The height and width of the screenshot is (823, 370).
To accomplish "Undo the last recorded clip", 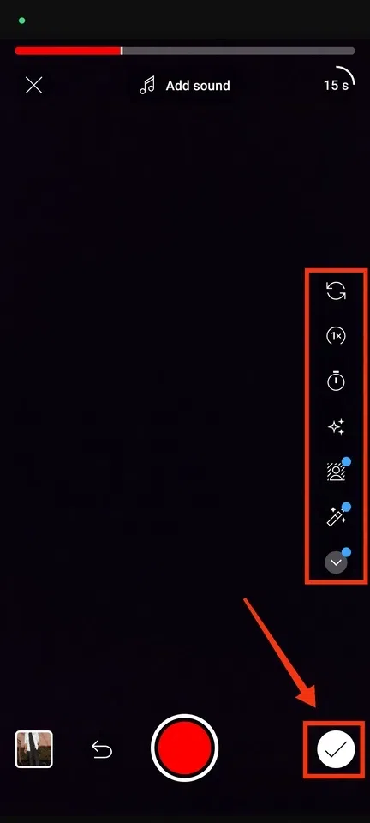I will tap(102, 749).
